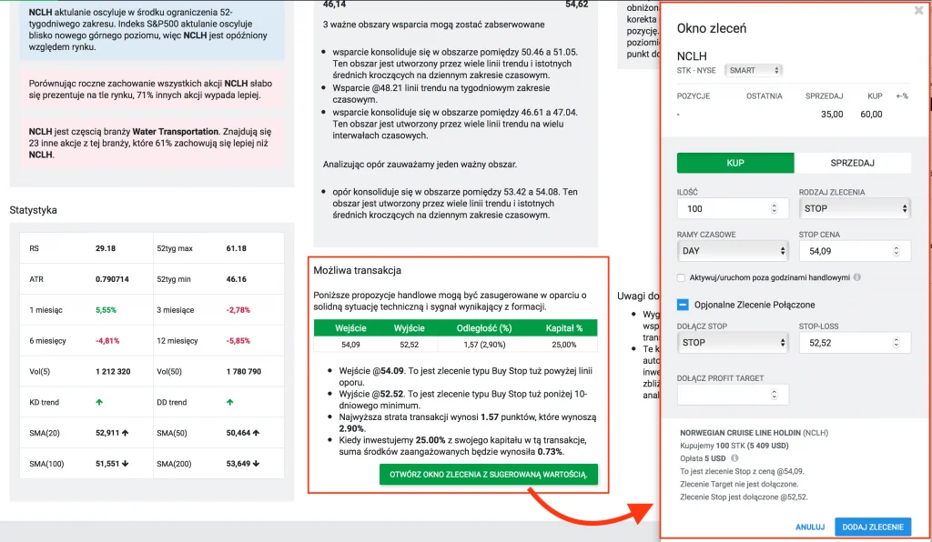
Task: Click the 1,57 (2,90%) distance cell
Action: tap(484, 345)
